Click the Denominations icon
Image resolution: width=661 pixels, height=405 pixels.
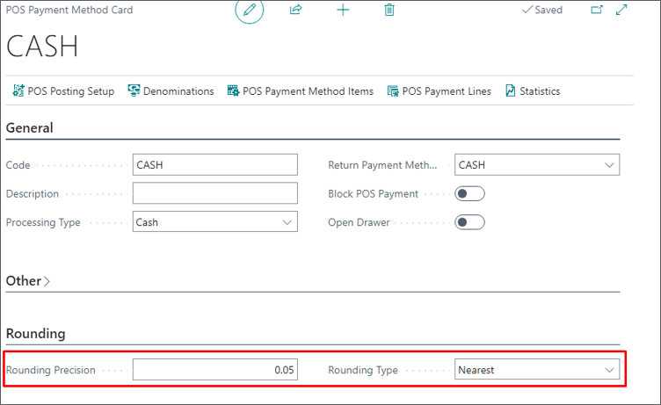pos(134,90)
